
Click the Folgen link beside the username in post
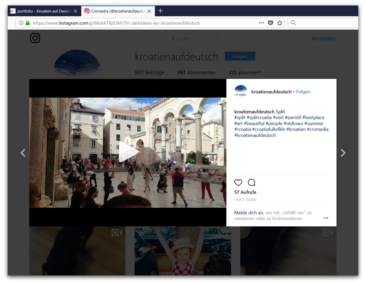tap(303, 92)
